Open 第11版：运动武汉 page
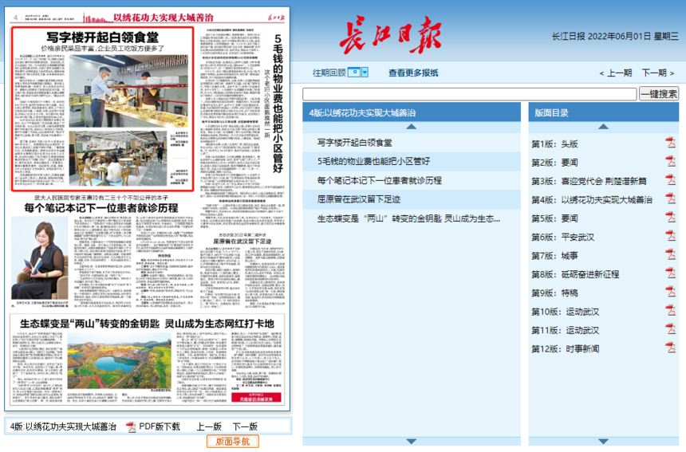The width and height of the screenshot is (686, 452). click(566, 330)
